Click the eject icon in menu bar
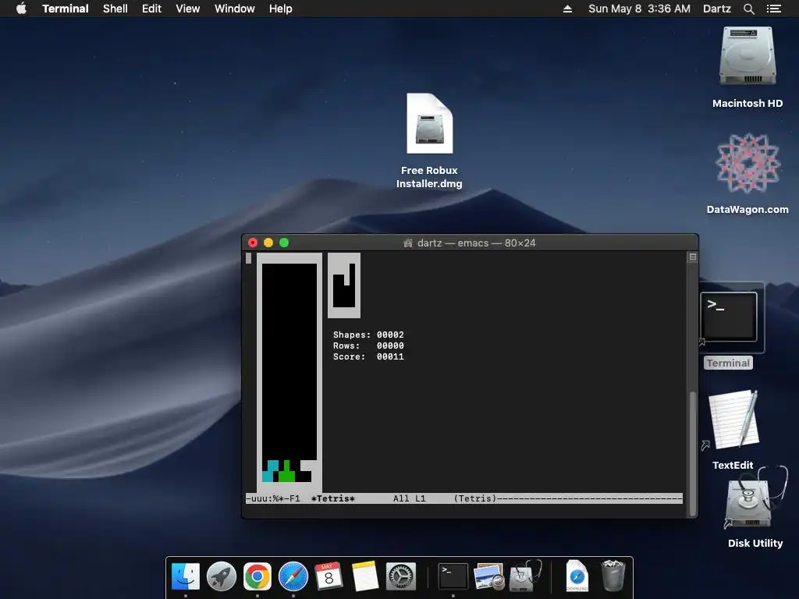Image resolution: width=799 pixels, height=599 pixels. pos(567,9)
